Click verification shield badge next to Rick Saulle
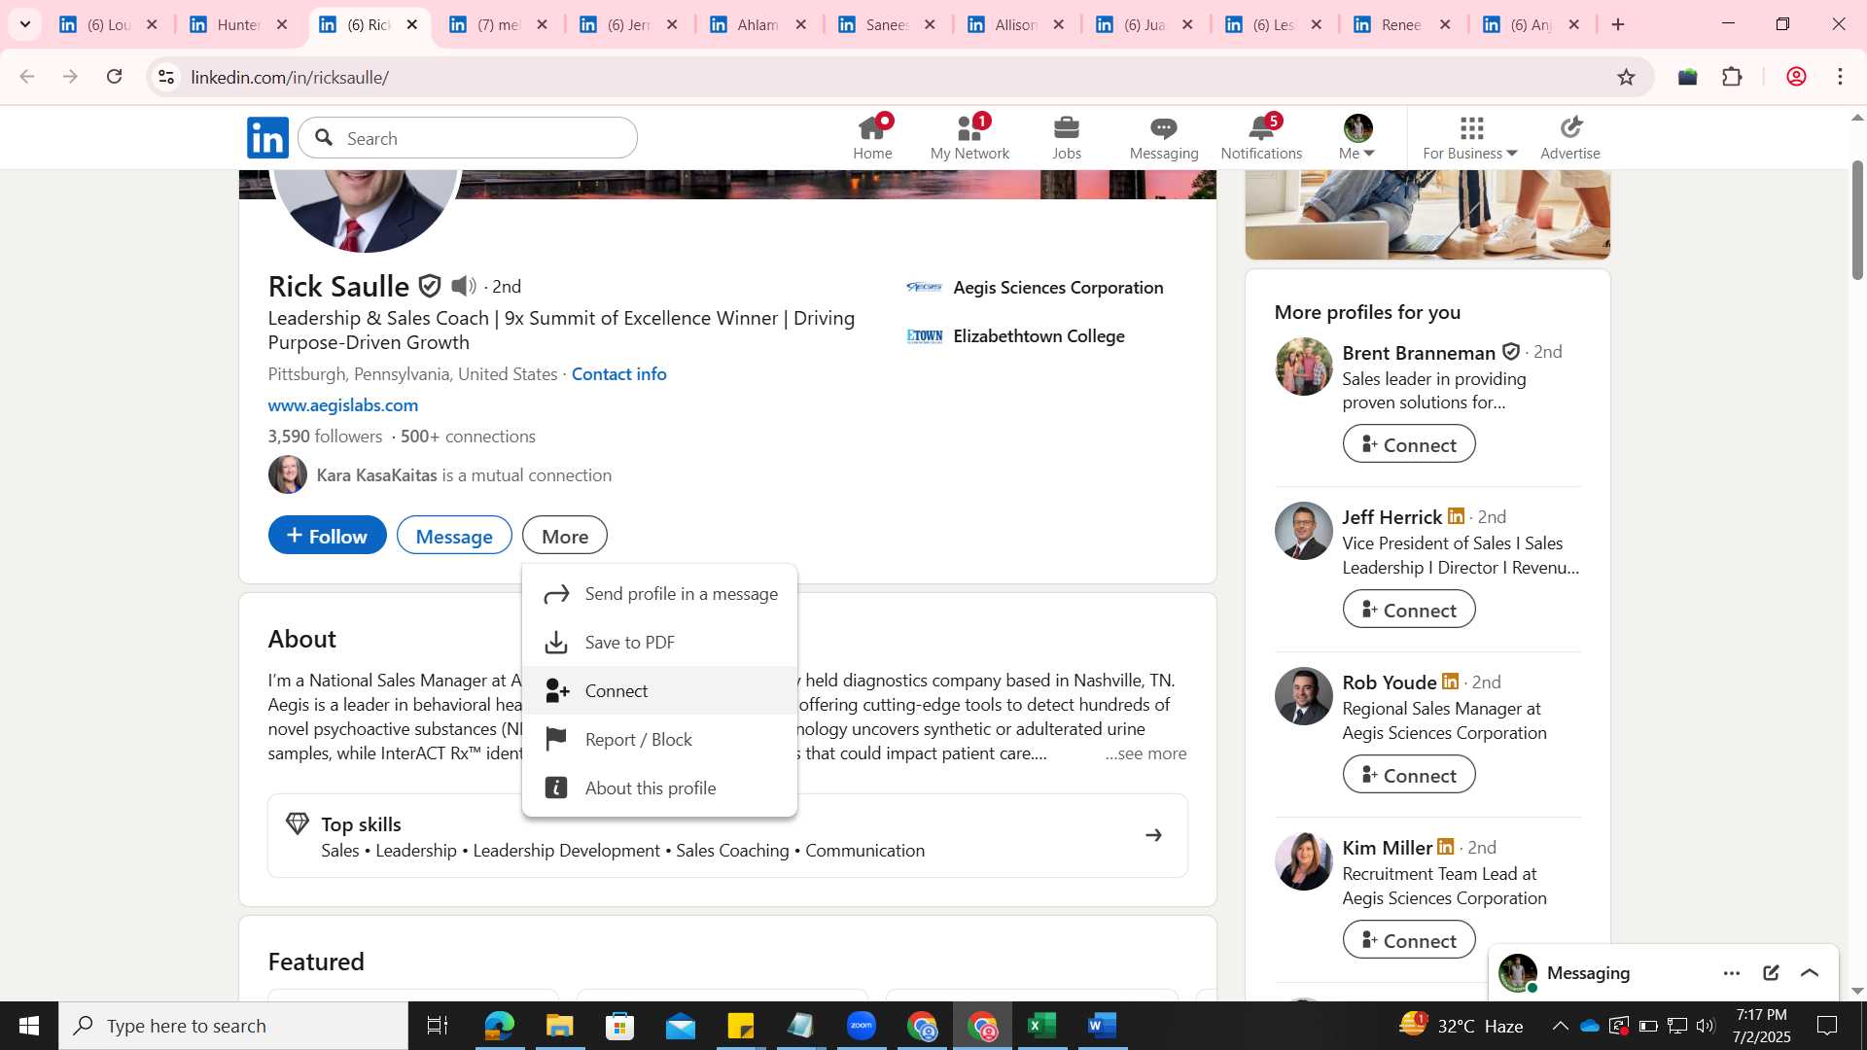 click(430, 286)
